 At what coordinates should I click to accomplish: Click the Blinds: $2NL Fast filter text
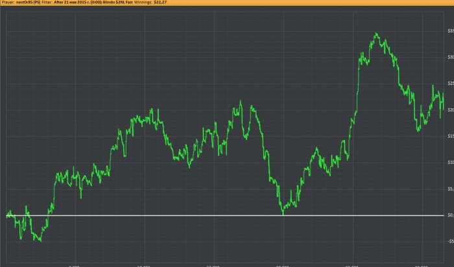(117, 3)
